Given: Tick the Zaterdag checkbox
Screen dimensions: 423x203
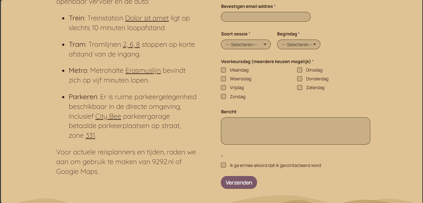Looking at the screenshot, I should point(300,88).
